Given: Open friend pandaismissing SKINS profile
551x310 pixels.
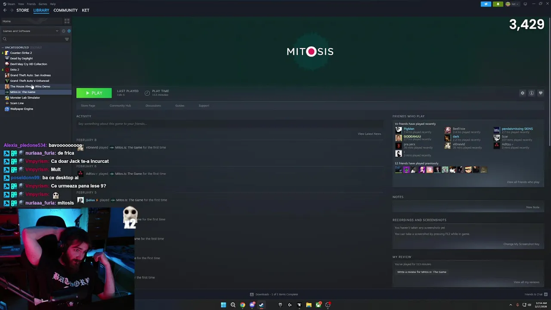Looking at the screenshot, I should (517, 129).
